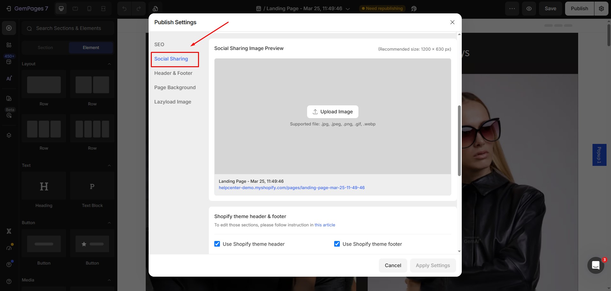Open the Page Background tab
Viewport: 611px width, 291px height.
click(x=175, y=88)
